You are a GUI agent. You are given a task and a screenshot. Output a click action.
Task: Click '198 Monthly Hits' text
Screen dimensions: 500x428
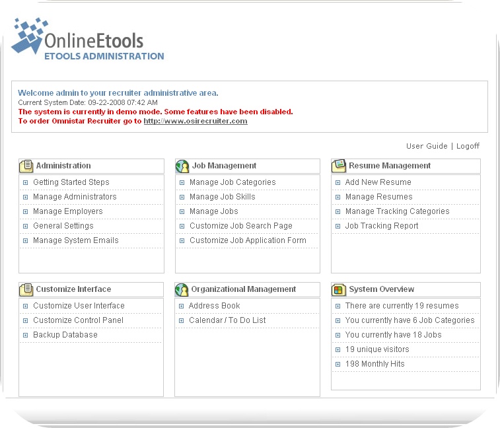[x=375, y=364]
